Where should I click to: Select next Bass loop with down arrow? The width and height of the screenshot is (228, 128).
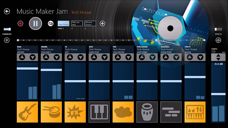(x=33, y=57)
